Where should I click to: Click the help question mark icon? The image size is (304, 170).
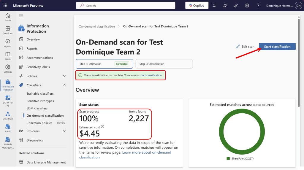point(258,6)
